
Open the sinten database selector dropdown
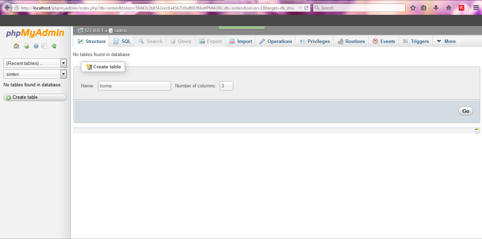[63, 74]
